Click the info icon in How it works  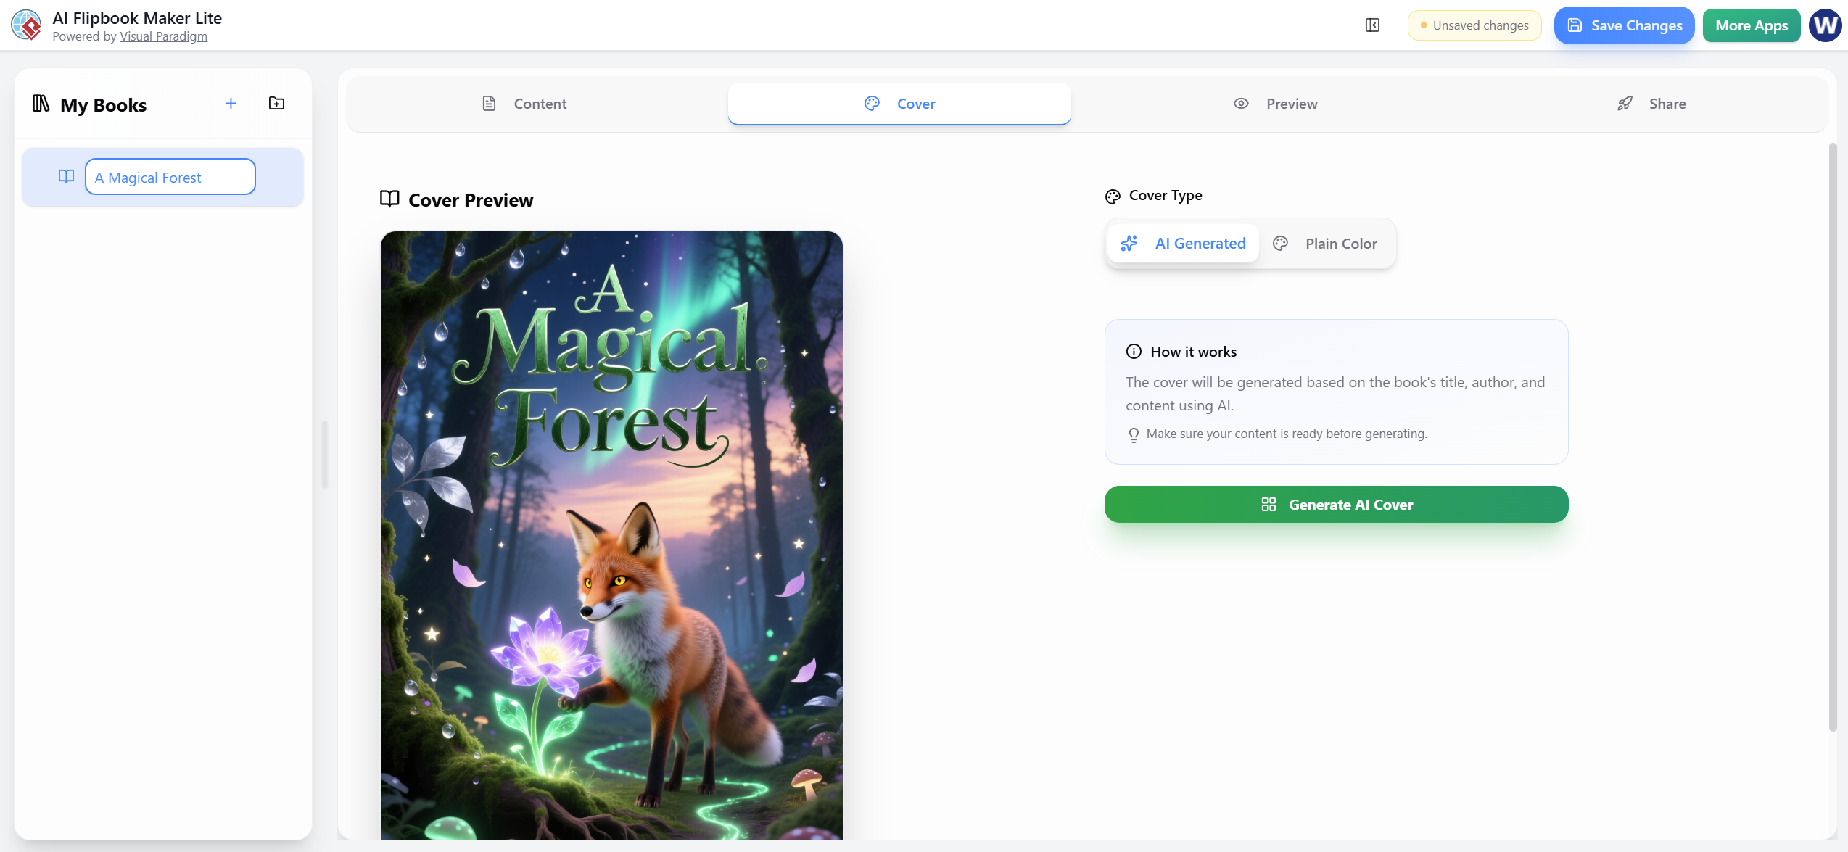click(1134, 351)
